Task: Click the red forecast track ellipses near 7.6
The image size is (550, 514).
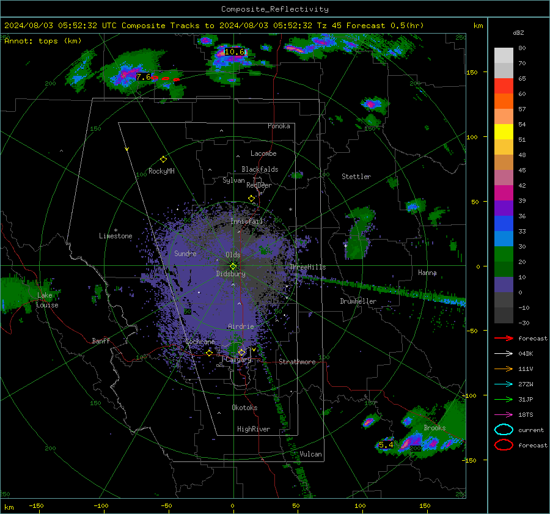Action: [166, 79]
